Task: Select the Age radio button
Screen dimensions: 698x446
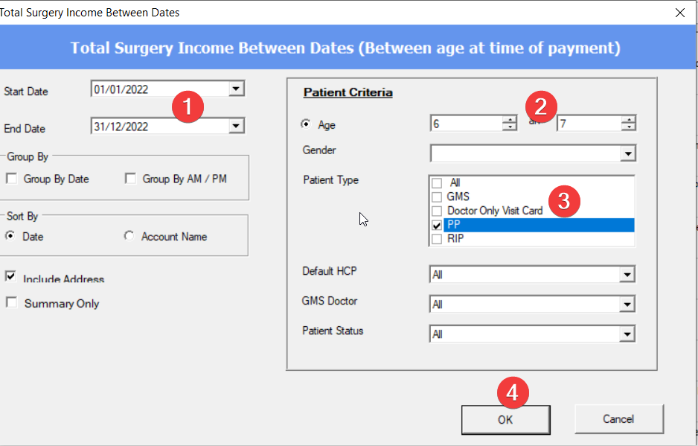Action: 306,124
